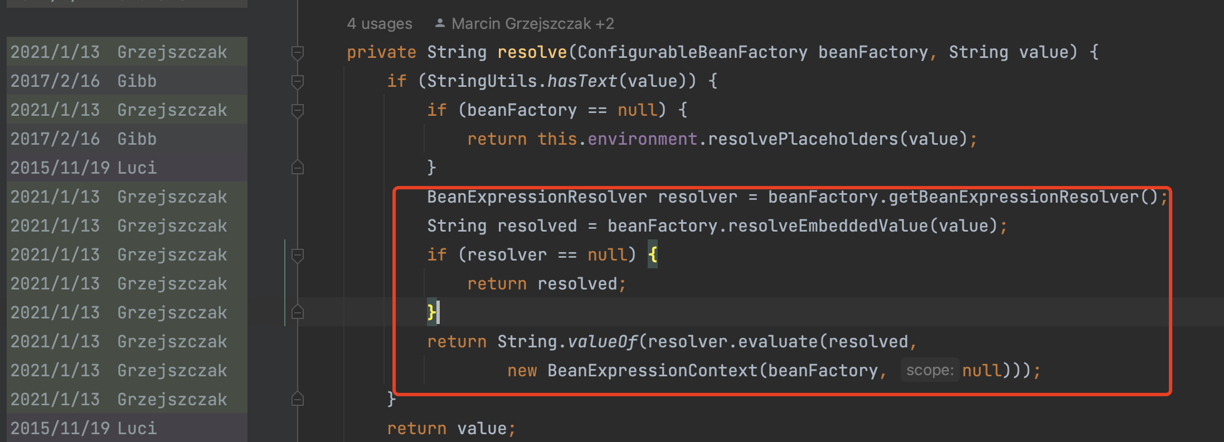
Task: Collapse the resolve method fold marker
Action: (298, 52)
